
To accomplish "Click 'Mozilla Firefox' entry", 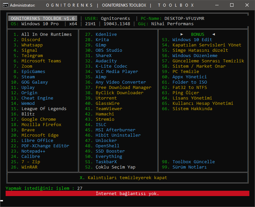I will pyautogui.click(x=41, y=125).
